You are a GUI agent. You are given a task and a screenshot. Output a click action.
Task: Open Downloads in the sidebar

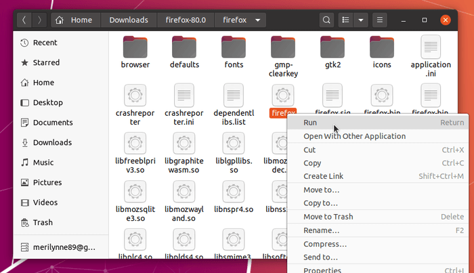[61, 142]
